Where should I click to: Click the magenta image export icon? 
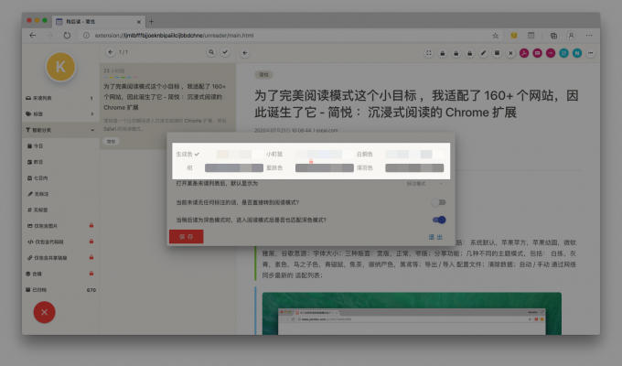[538, 53]
